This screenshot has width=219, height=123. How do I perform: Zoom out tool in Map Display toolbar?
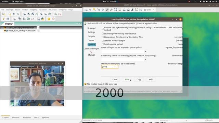point(111,10)
